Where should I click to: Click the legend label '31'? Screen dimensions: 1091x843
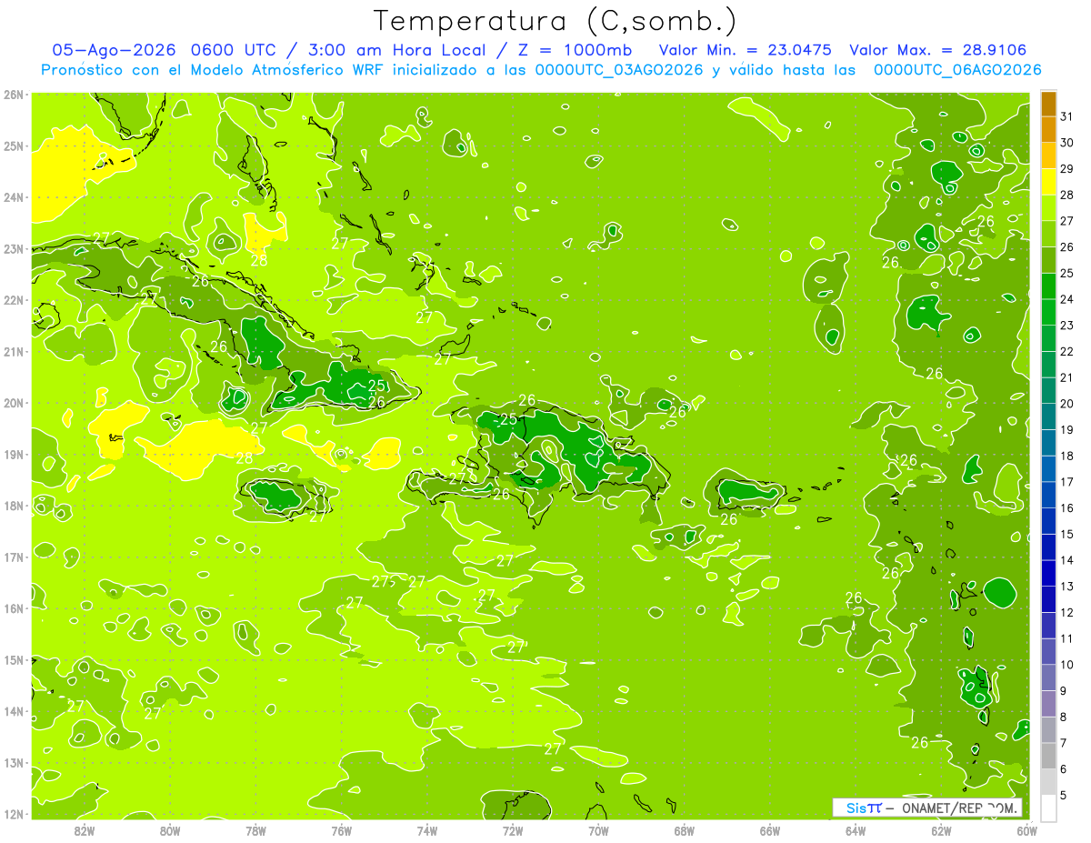coord(1066,116)
